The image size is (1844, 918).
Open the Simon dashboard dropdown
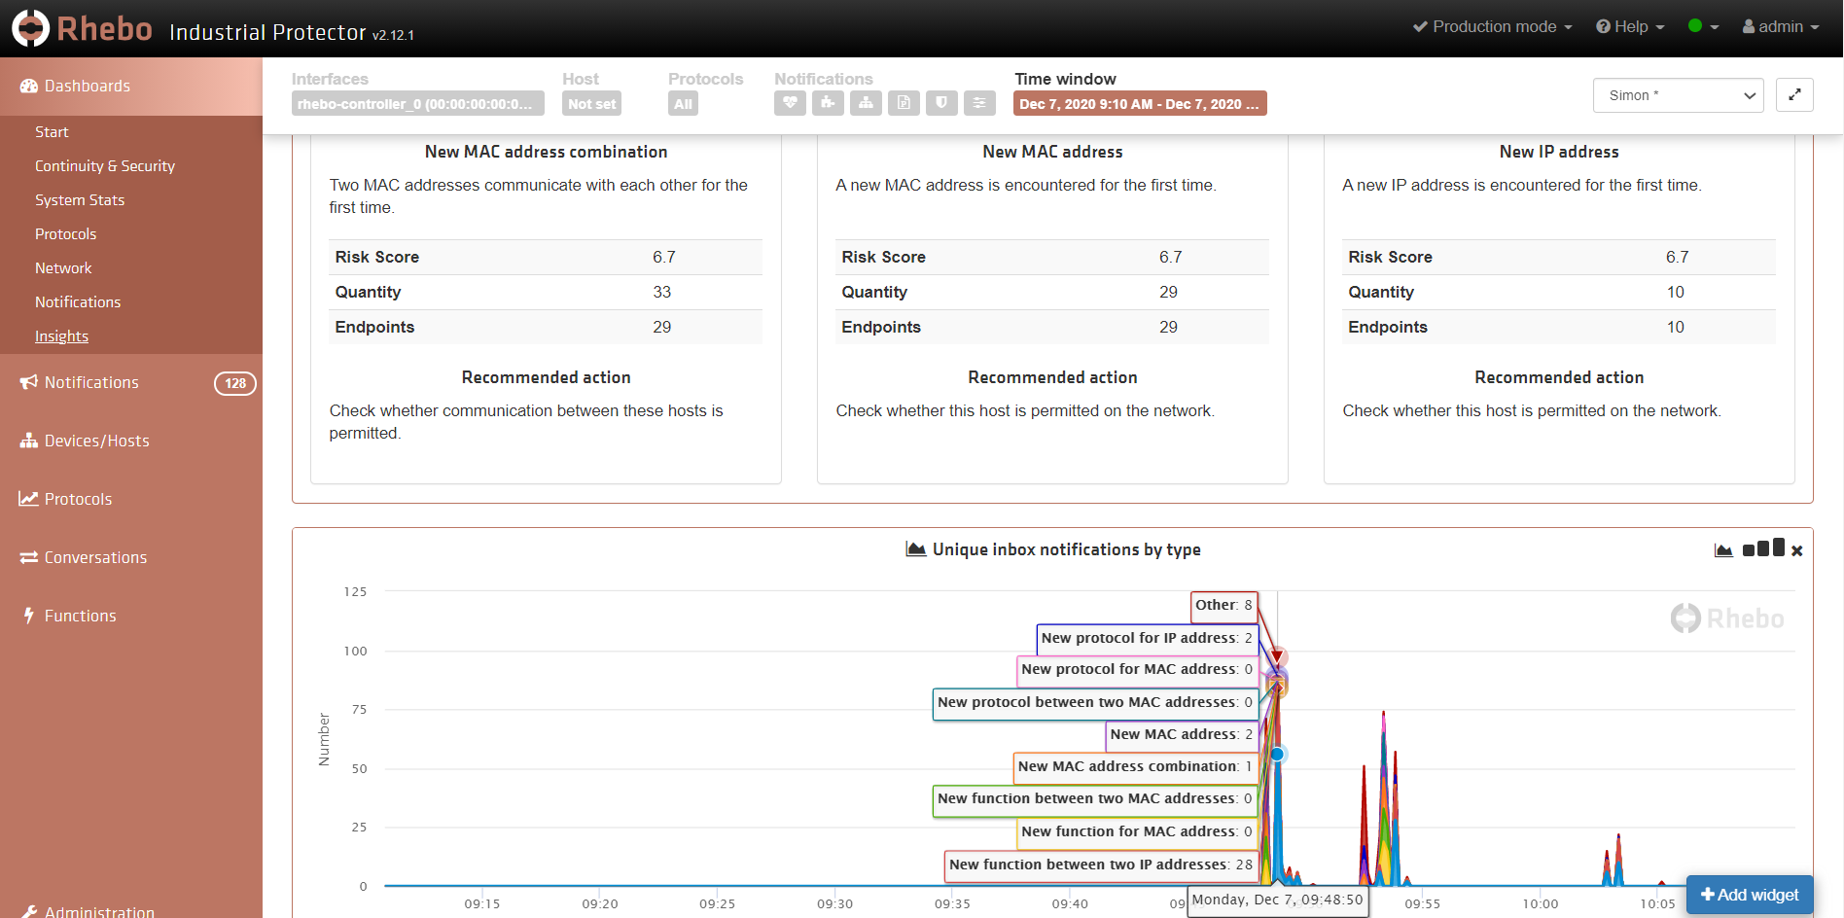[x=1678, y=95]
